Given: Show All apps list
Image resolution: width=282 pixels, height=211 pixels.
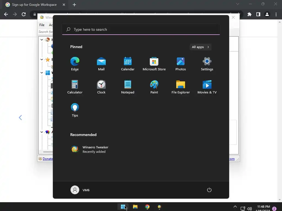Looking at the screenshot, I should pyautogui.click(x=200, y=47).
